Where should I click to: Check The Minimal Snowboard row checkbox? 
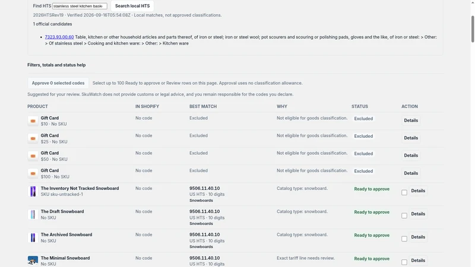coord(404,262)
